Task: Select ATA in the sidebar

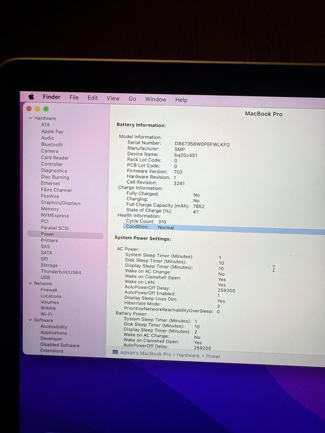Action: [x=46, y=125]
